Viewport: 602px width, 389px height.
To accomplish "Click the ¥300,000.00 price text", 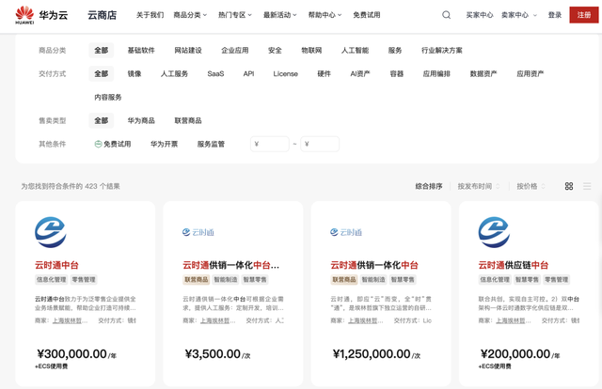I will click(71, 353).
